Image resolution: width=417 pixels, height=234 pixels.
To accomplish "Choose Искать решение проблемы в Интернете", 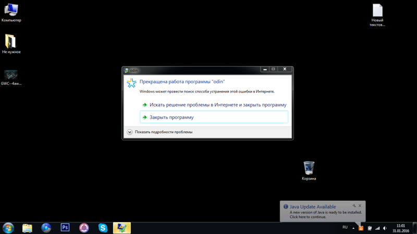I will [214, 105].
